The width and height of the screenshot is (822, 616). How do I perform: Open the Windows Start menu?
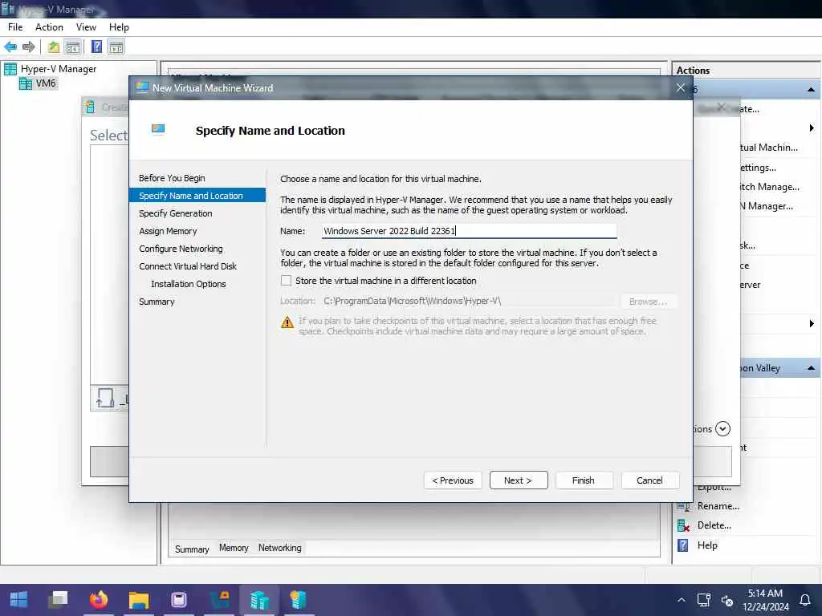[19, 600]
